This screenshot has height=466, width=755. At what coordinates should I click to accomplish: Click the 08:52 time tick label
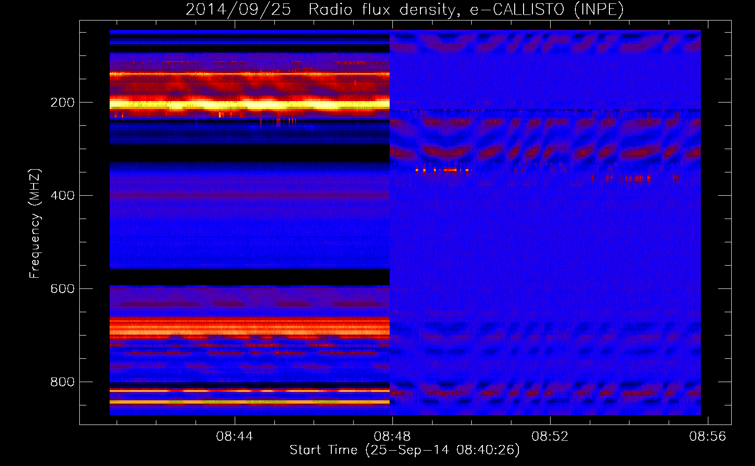(x=550, y=437)
